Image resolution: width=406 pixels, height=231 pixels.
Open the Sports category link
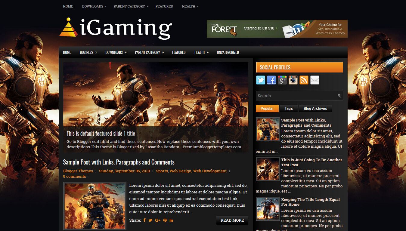[162, 171]
